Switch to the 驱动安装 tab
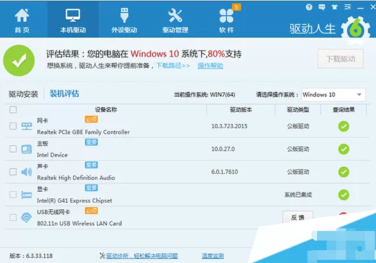The height and width of the screenshot is (263, 376). pos(23,94)
